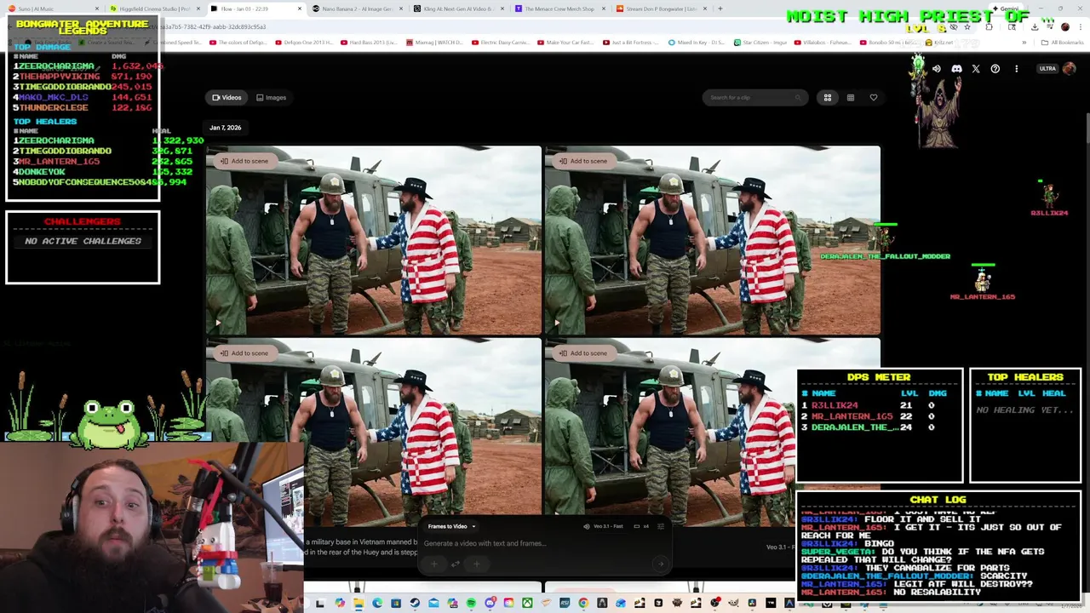Submit the prompt with the arrow button
Image resolution: width=1090 pixels, height=613 pixels.
pos(661,564)
